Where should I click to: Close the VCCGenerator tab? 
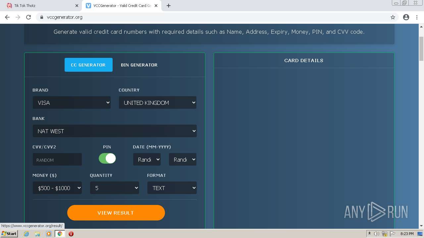coord(156,6)
